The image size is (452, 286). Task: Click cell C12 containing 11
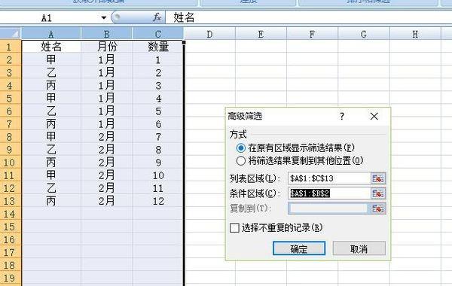(x=158, y=188)
